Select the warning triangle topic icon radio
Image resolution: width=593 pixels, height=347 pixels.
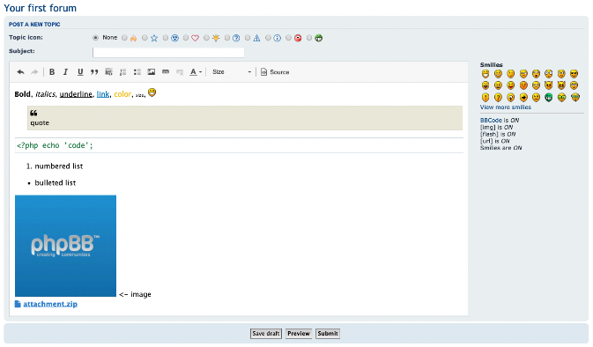[x=248, y=38]
